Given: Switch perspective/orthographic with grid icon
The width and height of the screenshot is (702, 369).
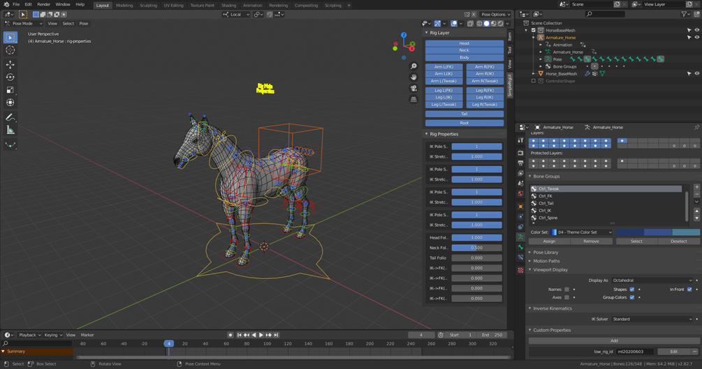Looking at the screenshot, I should [x=414, y=99].
